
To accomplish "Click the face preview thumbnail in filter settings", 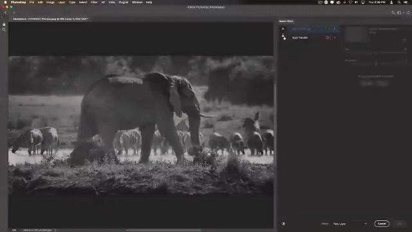I will [356, 35].
